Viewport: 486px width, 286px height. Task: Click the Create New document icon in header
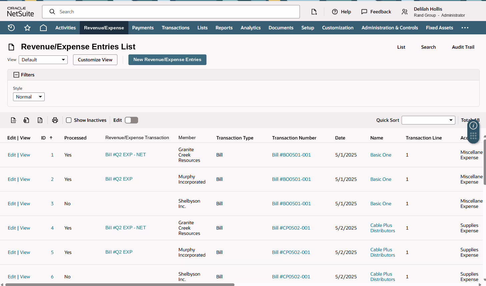pyautogui.click(x=314, y=12)
